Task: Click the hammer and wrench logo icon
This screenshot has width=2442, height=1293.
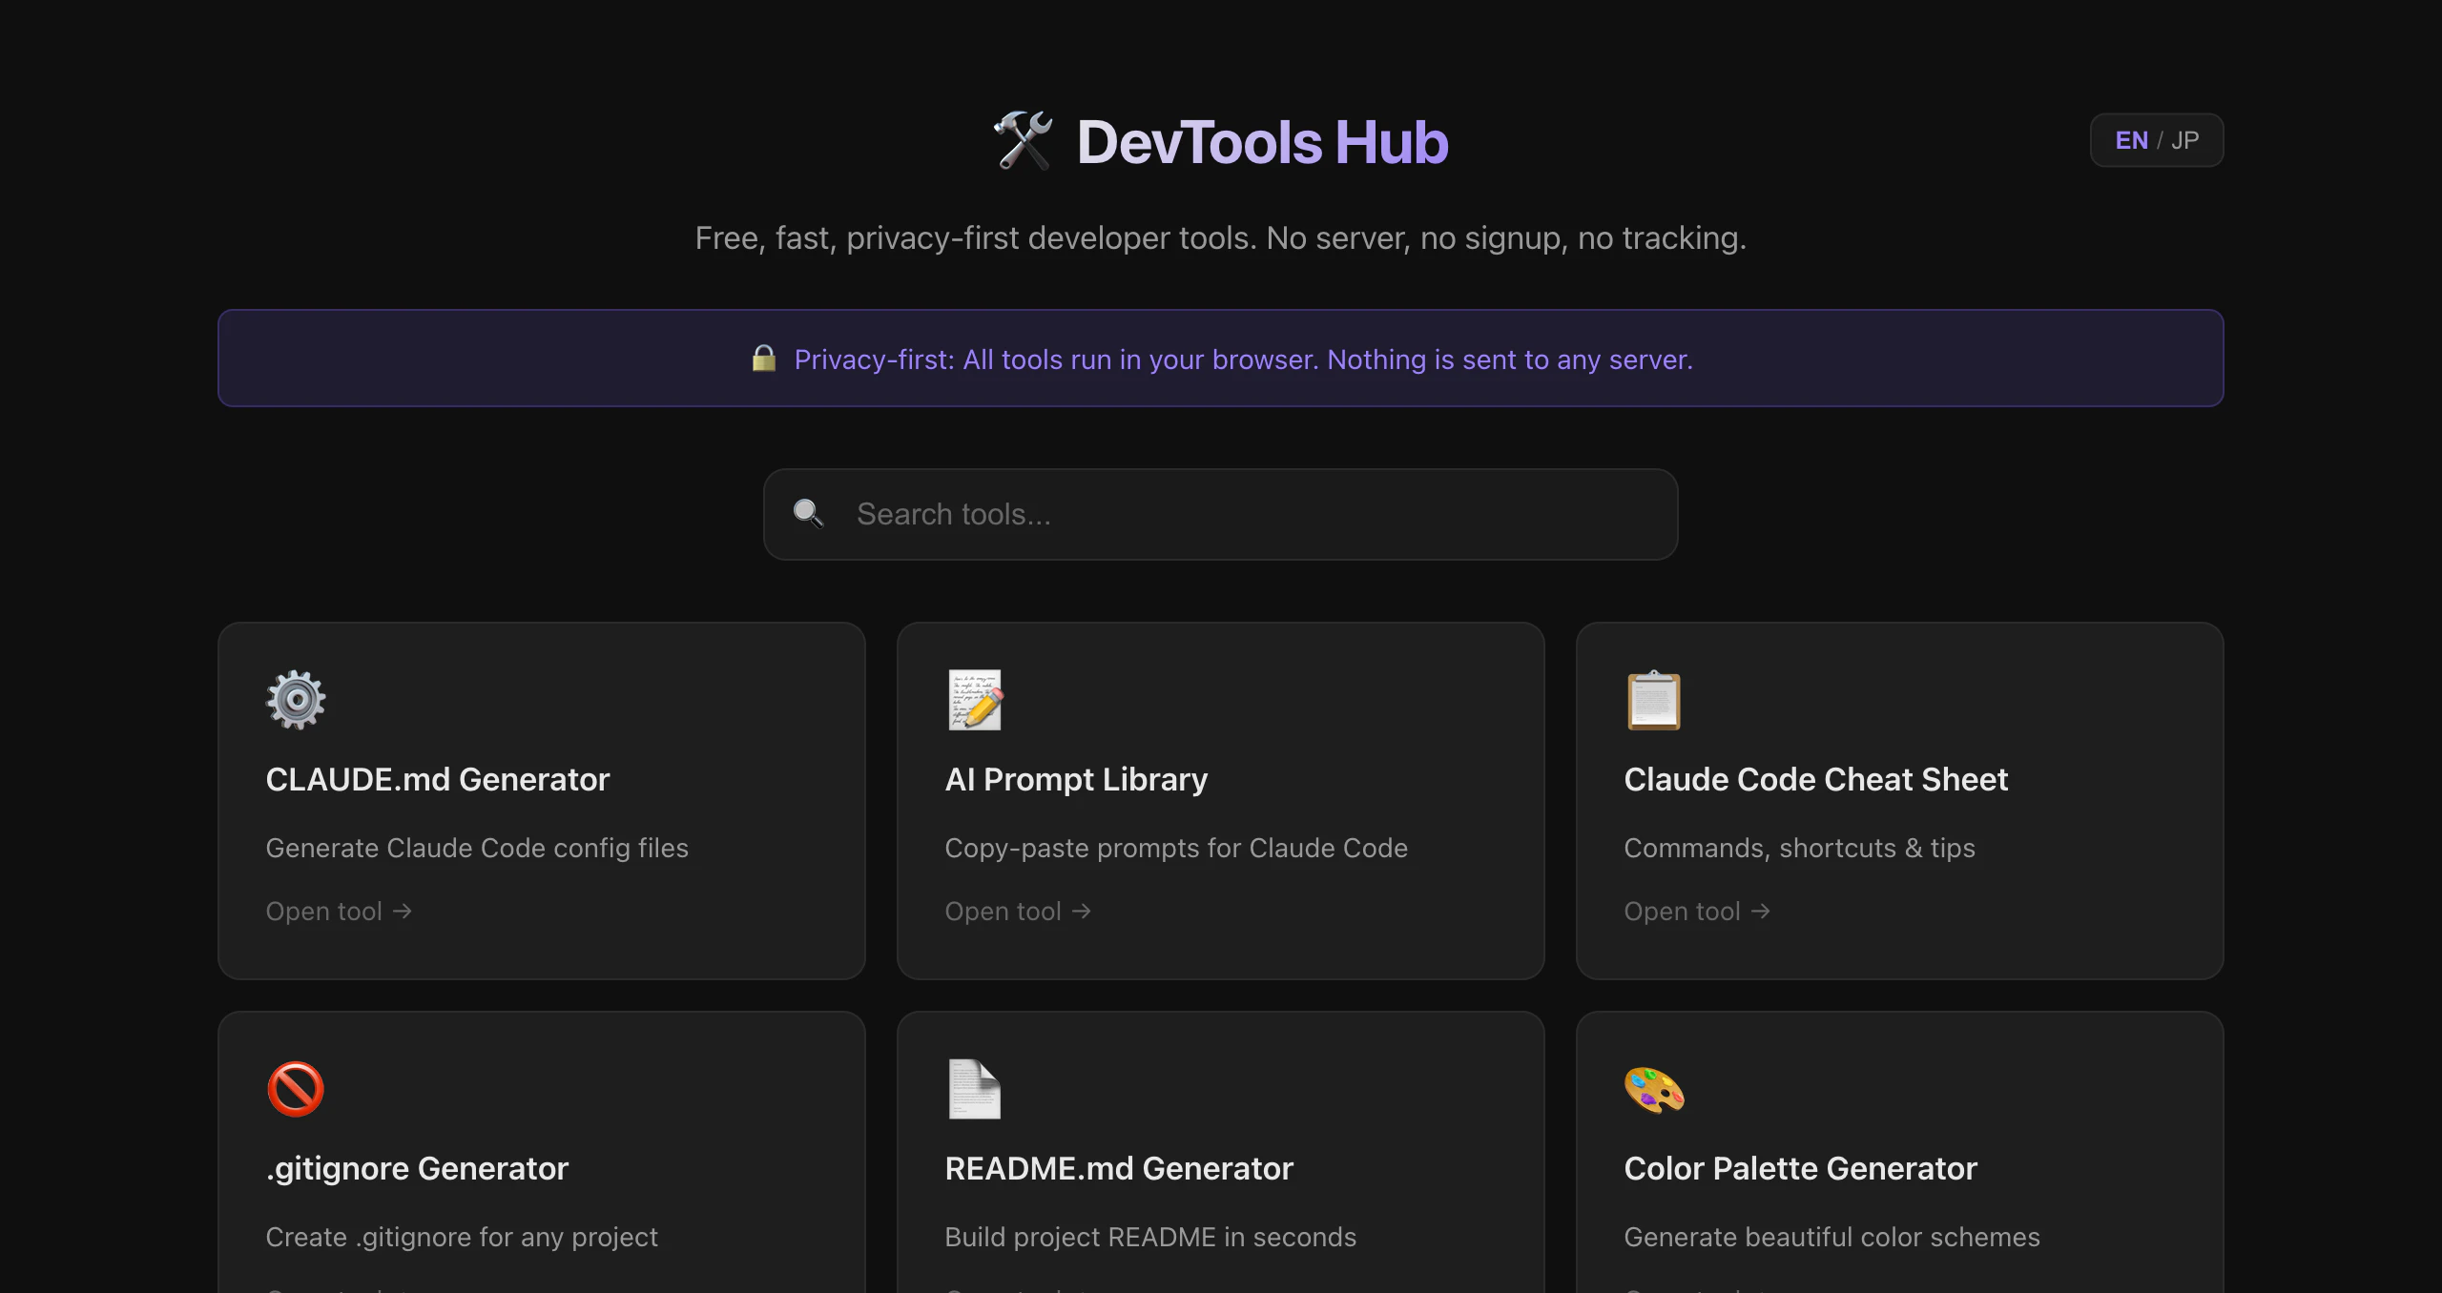Action: [1024, 141]
